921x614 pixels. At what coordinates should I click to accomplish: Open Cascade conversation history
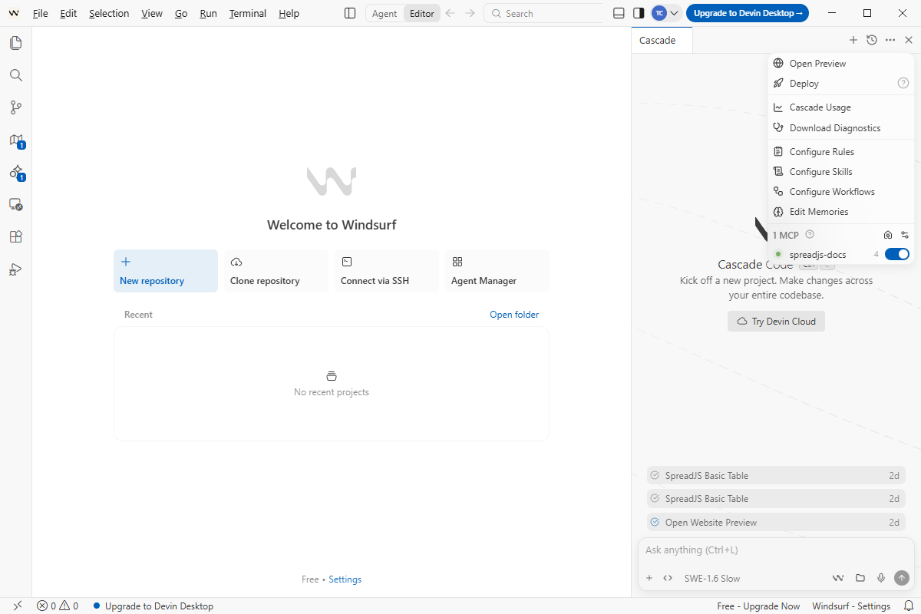871,40
